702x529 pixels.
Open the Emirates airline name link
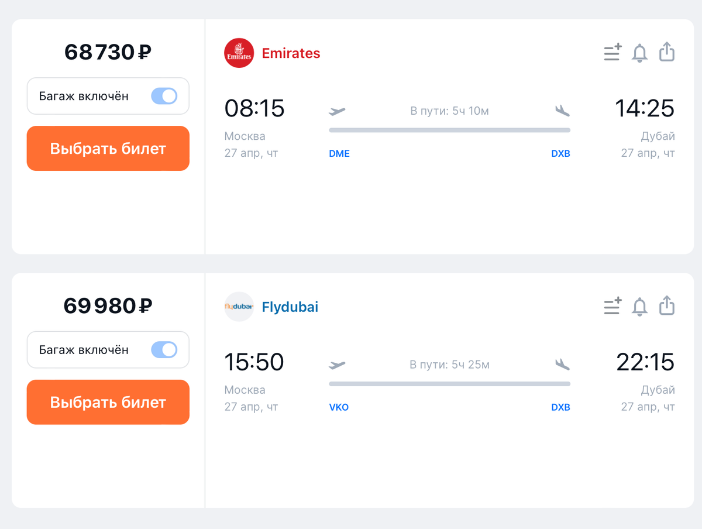point(291,53)
